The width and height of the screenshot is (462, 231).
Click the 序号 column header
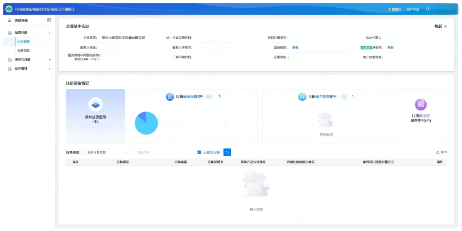(x=75, y=162)
